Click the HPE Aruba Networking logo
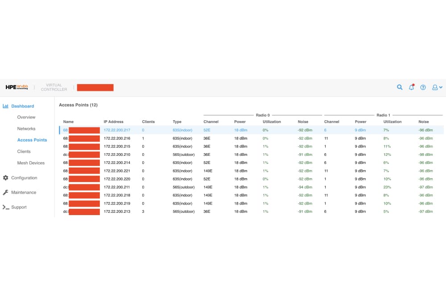 [17, 87]
